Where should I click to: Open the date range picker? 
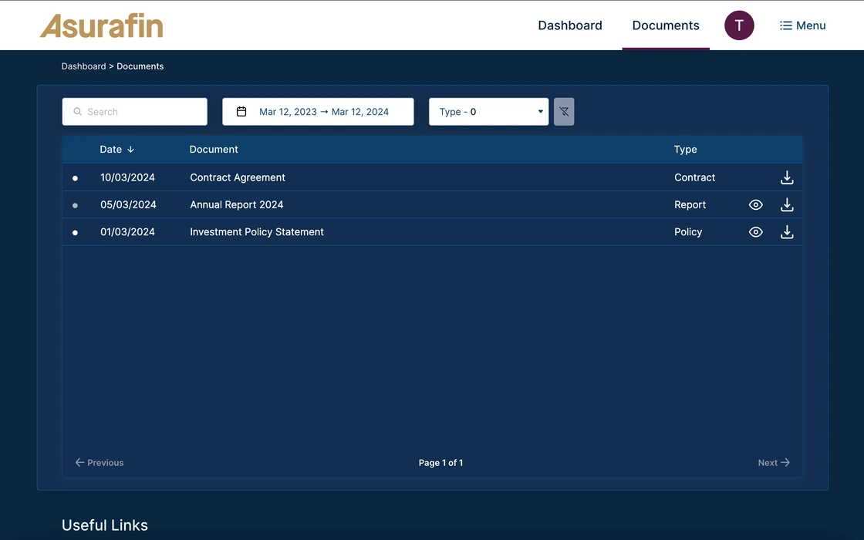pos(318,112)
